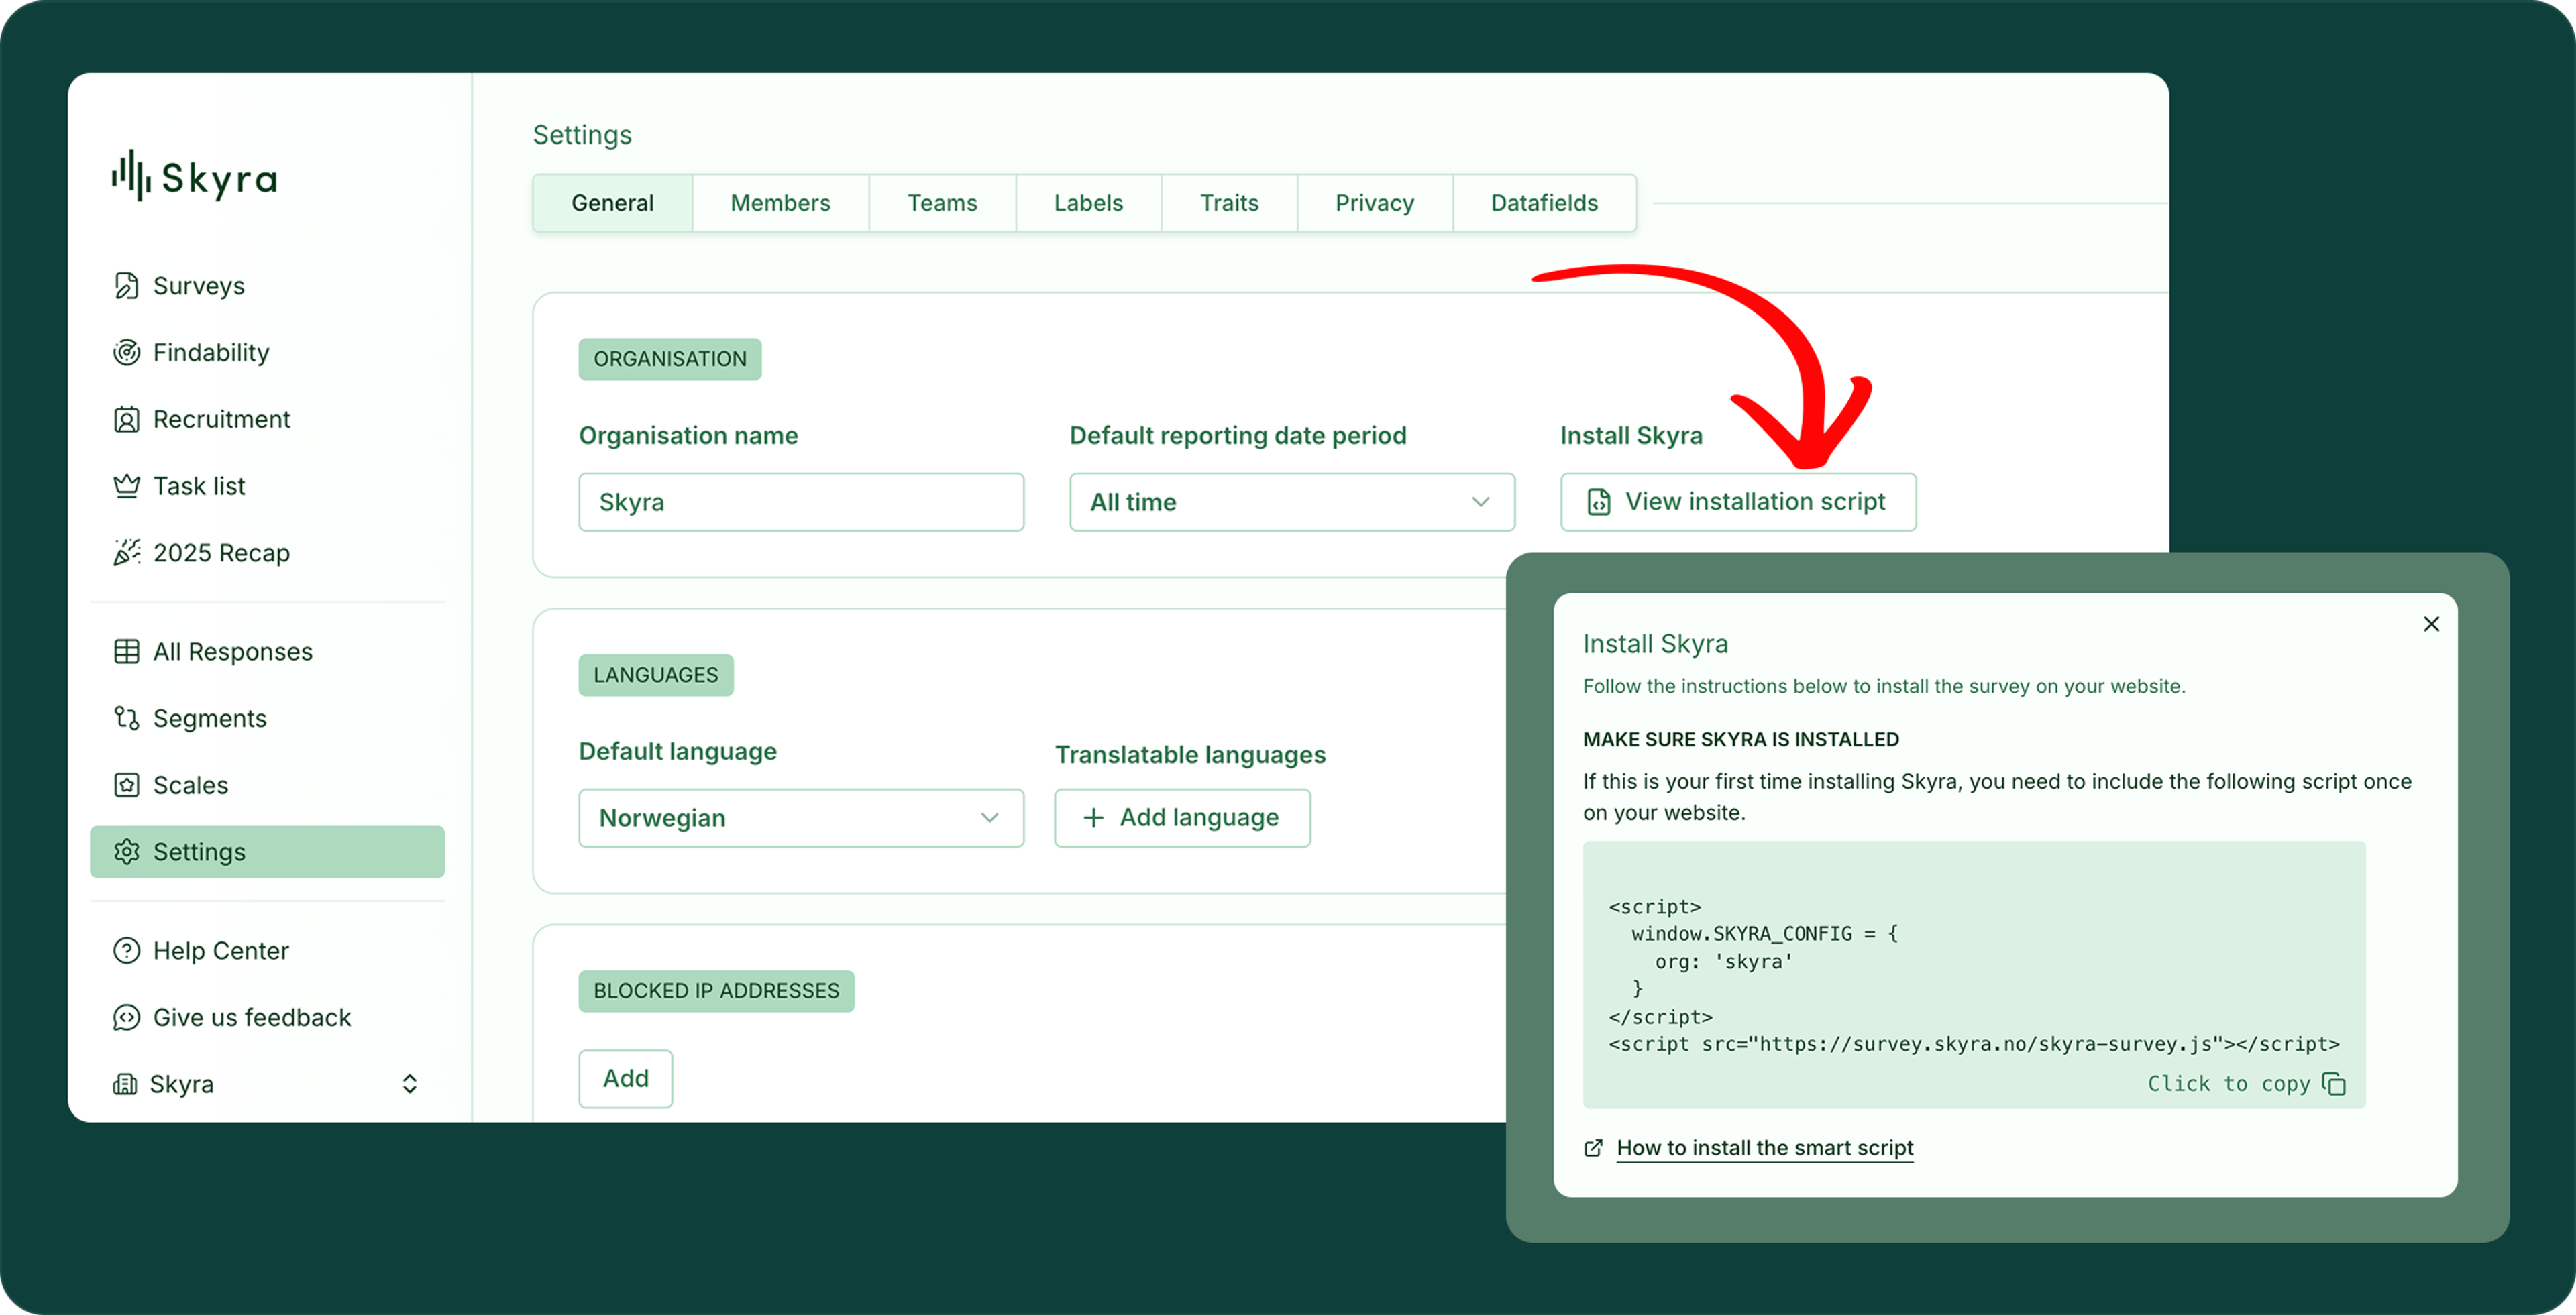Image resolution: width=2576 pixels, height=1315 pixels.
Task: Open How to install the smart script link
Action: click(1765, 1148)
